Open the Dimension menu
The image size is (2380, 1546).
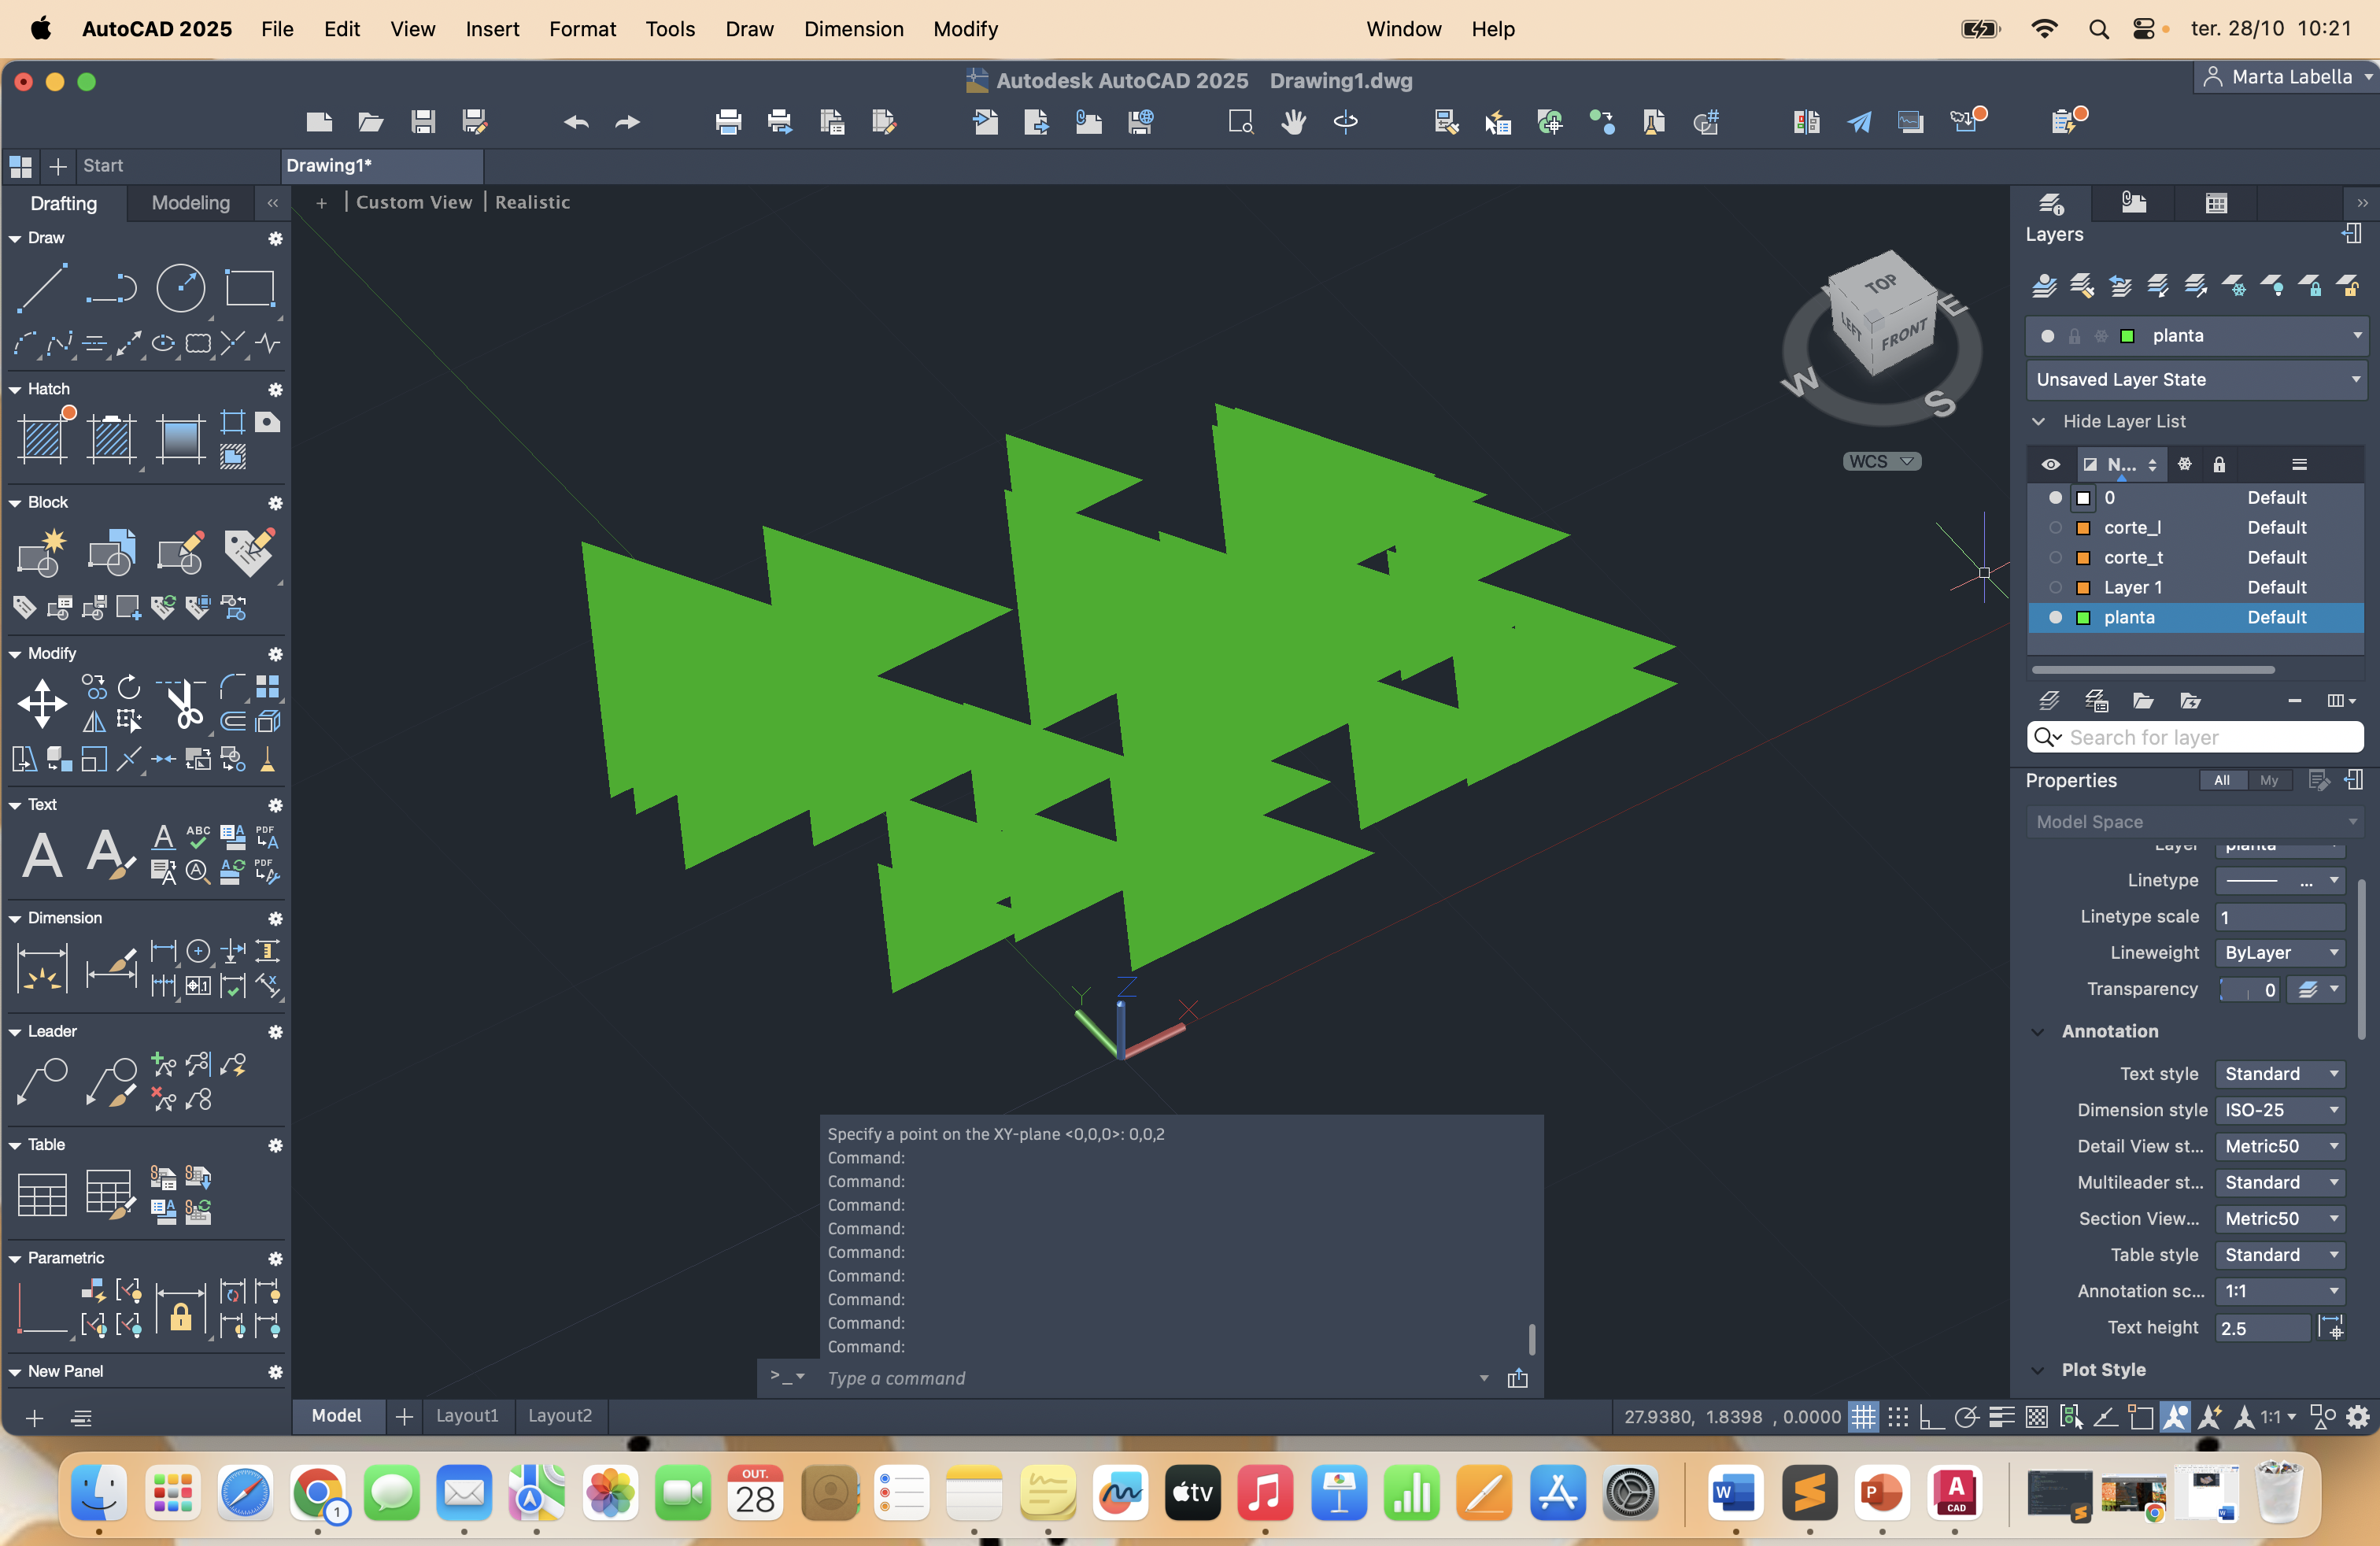[853, 29]
